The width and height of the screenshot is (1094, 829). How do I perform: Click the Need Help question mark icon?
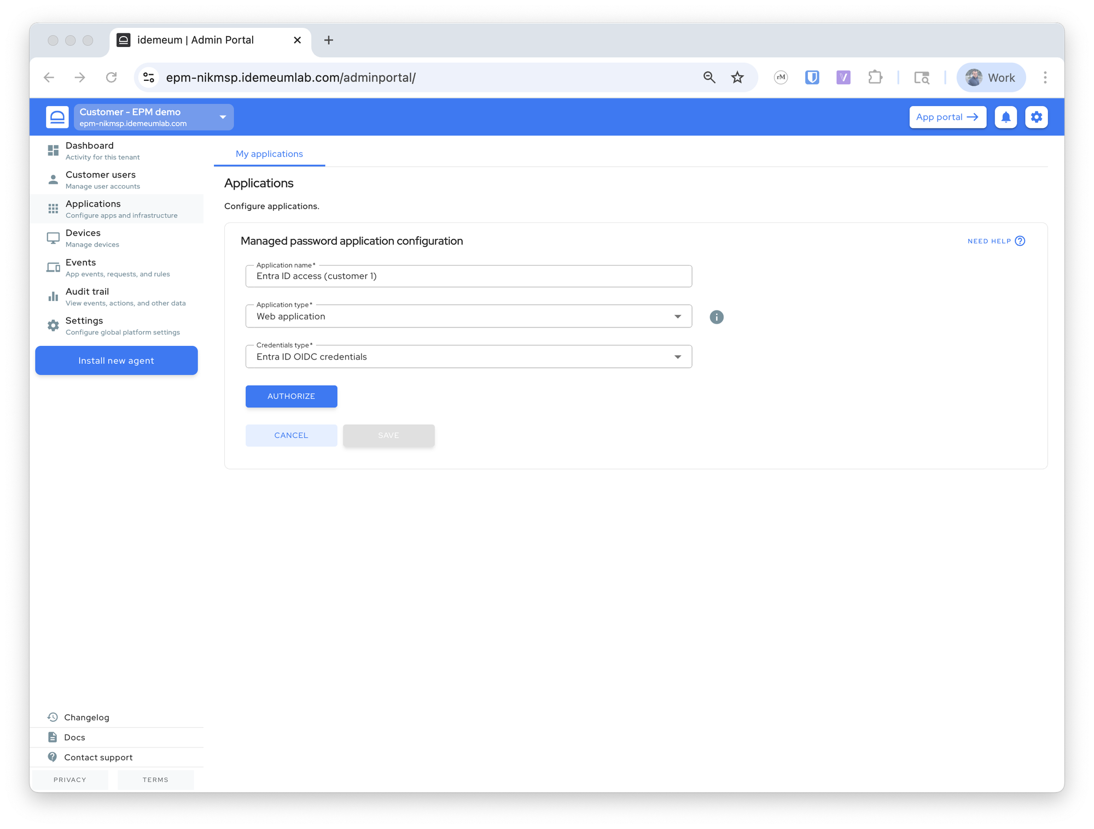pyautogui.click(x=1020, y=241)
